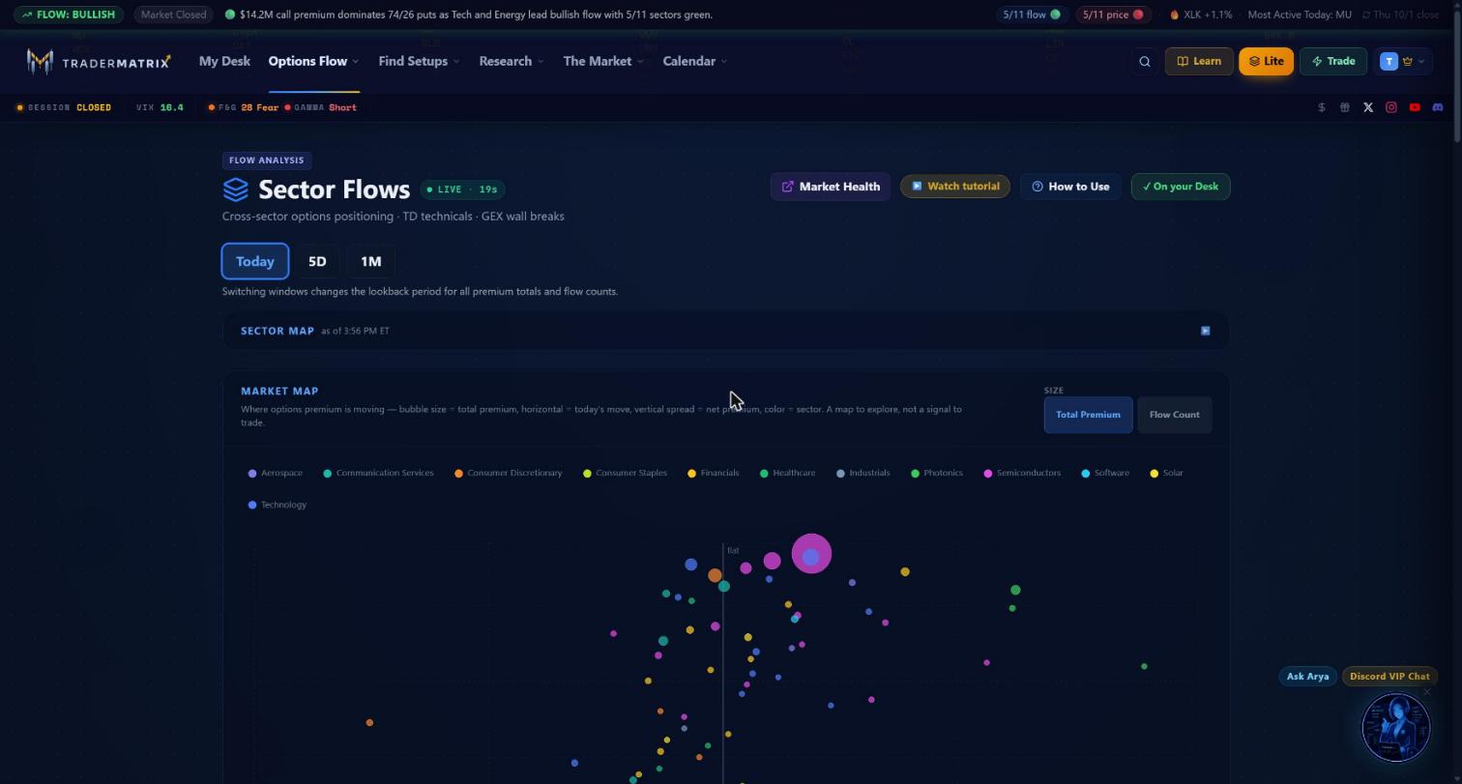Click the 5/11 flow pill
1462x784 pixels.
pos(1032,15)
